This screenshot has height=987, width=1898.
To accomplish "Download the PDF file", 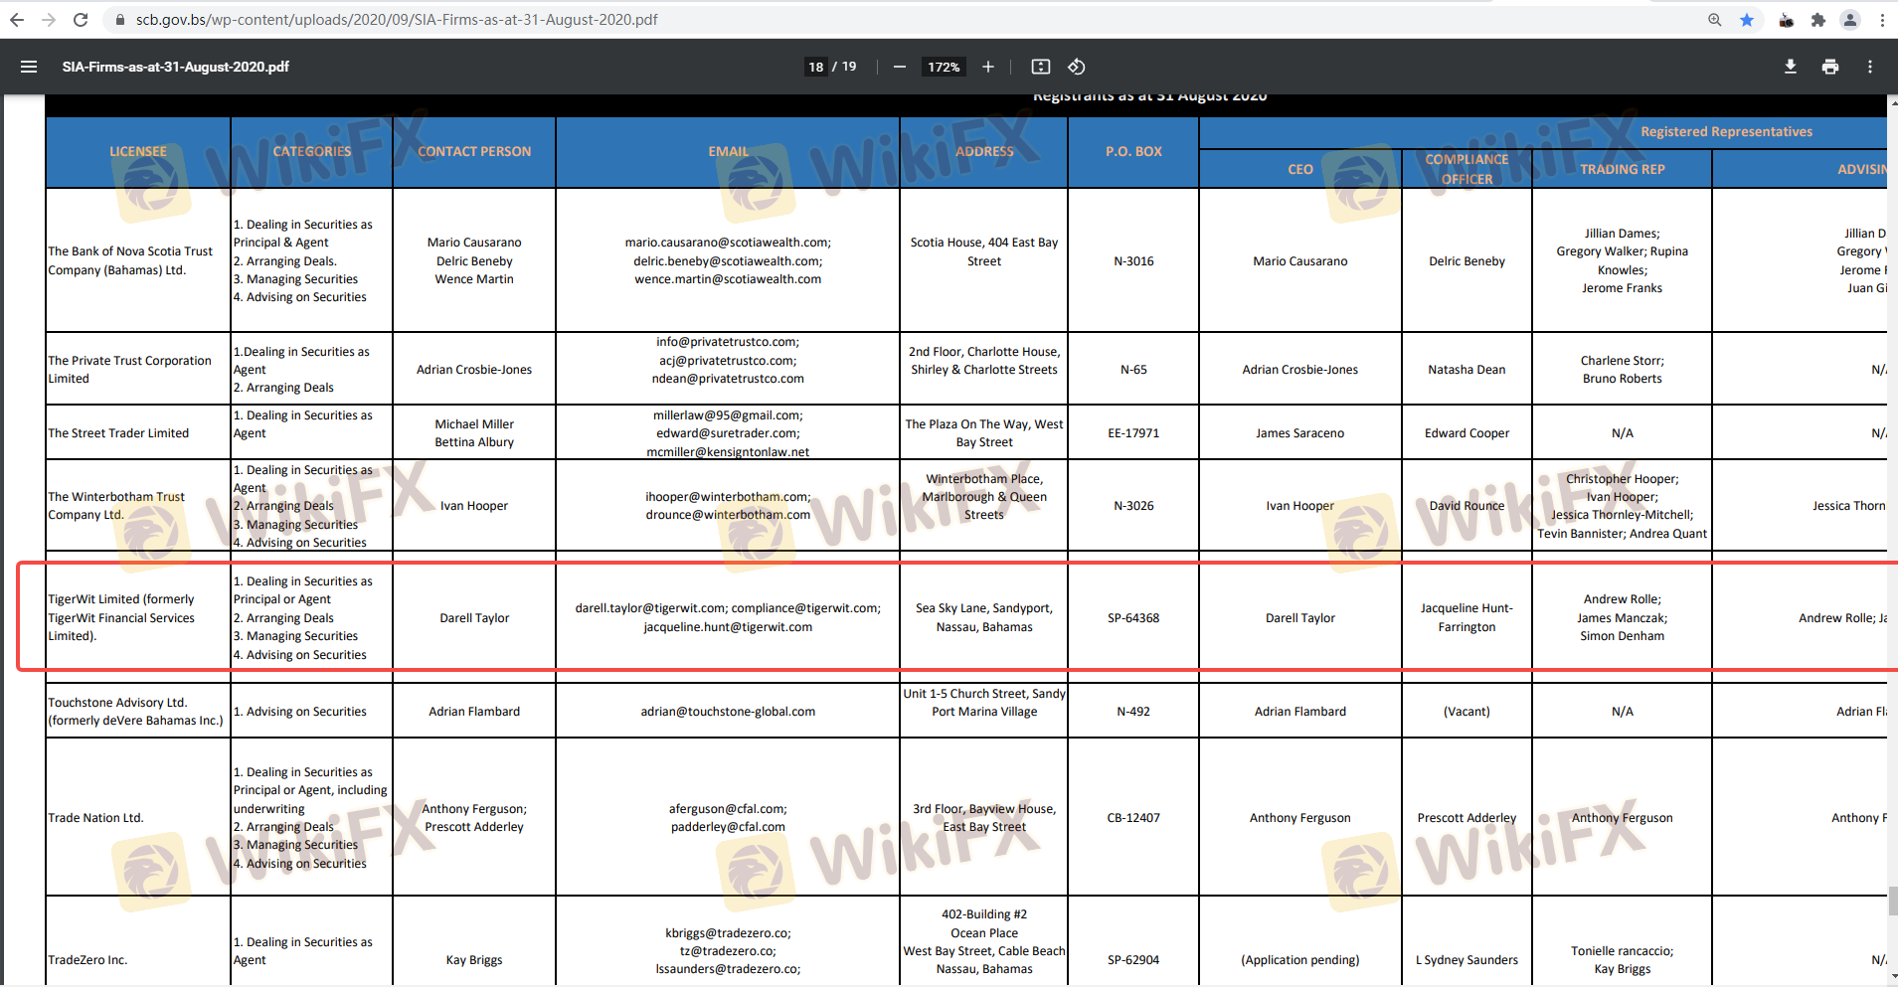I will (x=1791, y=67).
